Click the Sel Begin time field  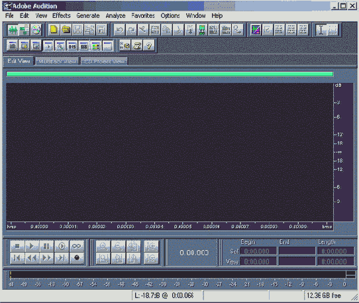[x=258, y=251]
